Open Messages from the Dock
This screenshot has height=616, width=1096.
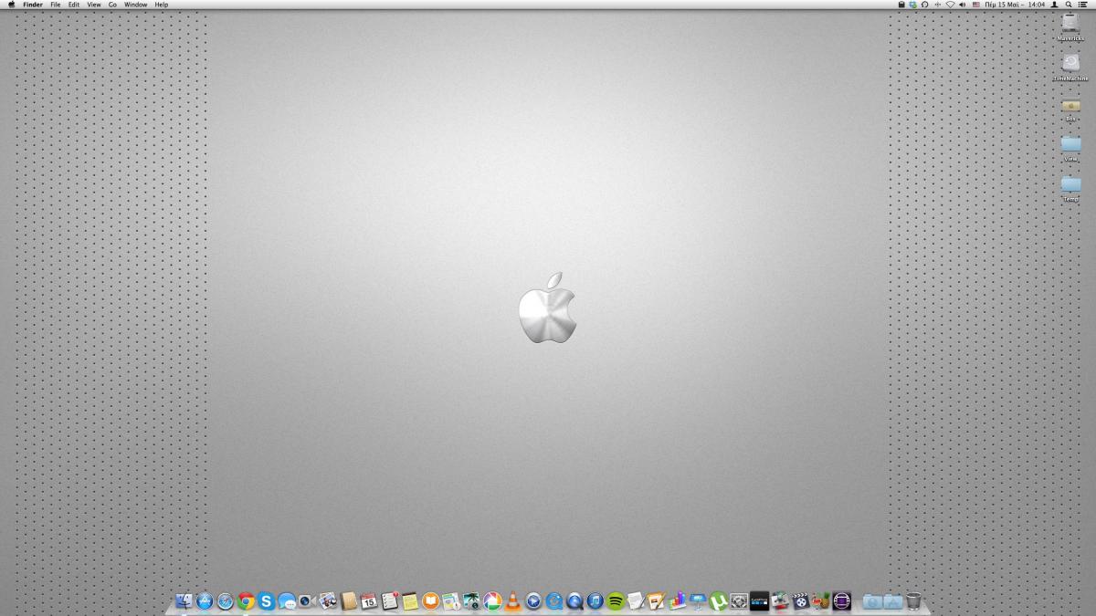tap(287, 600)
